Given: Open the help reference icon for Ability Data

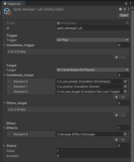Looking at the screenshot, I should 120,9.
